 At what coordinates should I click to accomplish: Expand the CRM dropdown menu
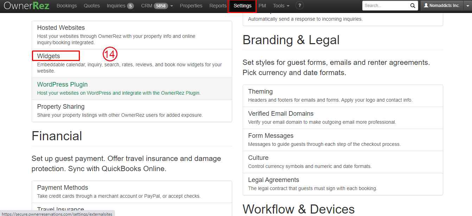pyautogui.click(x=157, y=6)
